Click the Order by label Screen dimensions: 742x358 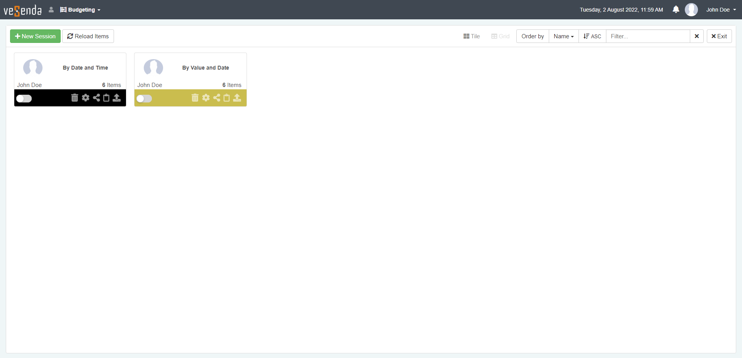click(x=533, y=36)
